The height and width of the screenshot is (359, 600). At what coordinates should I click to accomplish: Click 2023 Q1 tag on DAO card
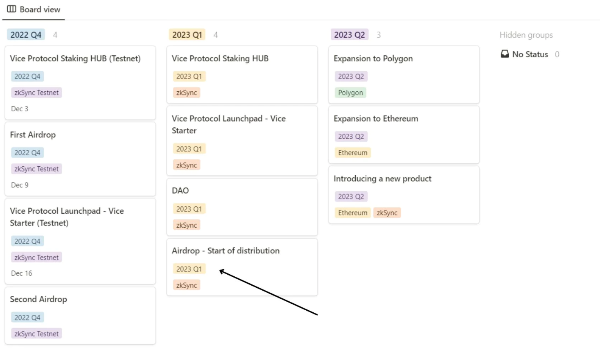pos(189,209)
